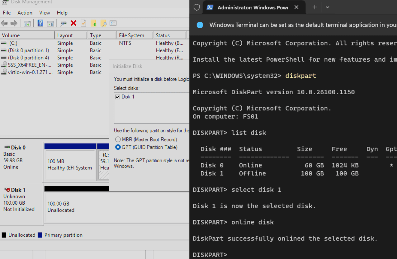Screen dimensions: 397x259
Task: Click the red X Delete toolbar icon
Action: [73, 23]
